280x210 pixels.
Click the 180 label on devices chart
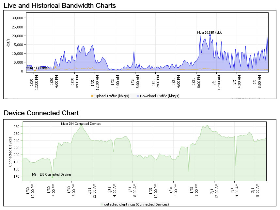(16, 162)
